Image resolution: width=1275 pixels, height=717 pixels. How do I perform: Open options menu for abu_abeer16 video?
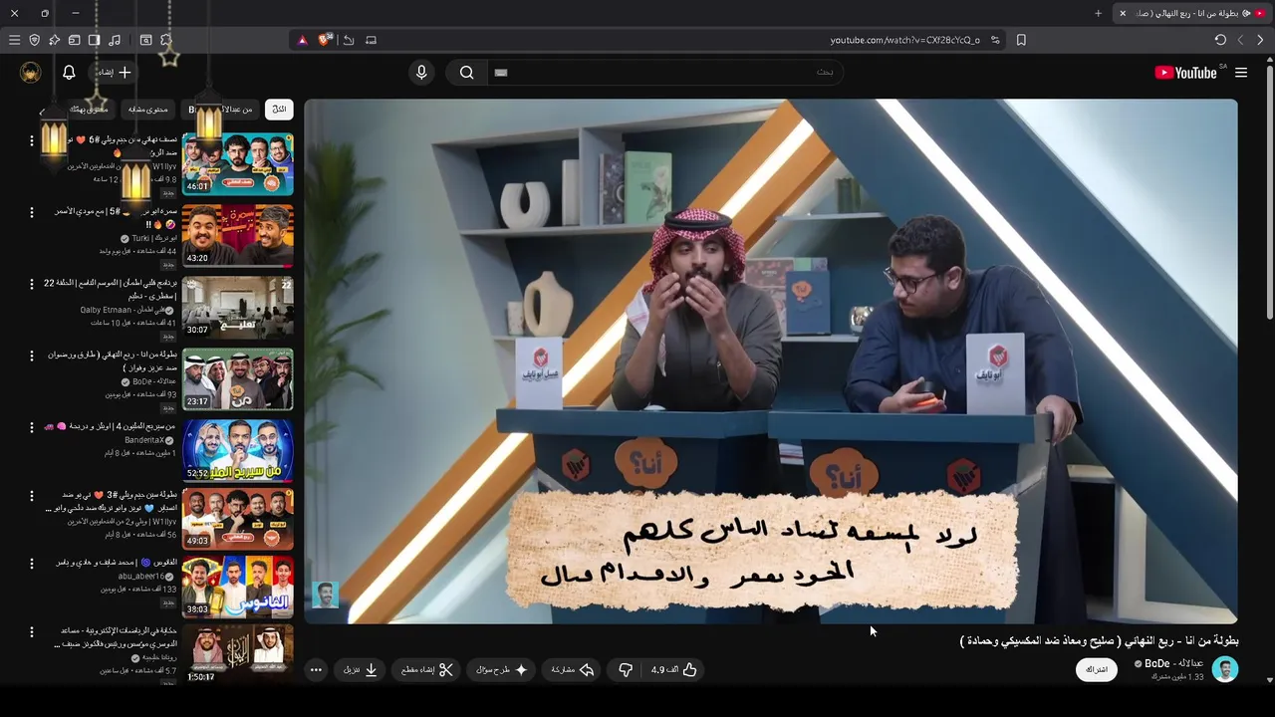(31, 563)
